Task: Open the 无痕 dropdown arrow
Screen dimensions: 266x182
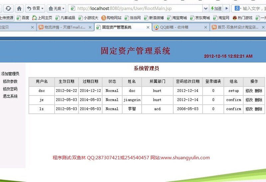Action: coord(64,8)
